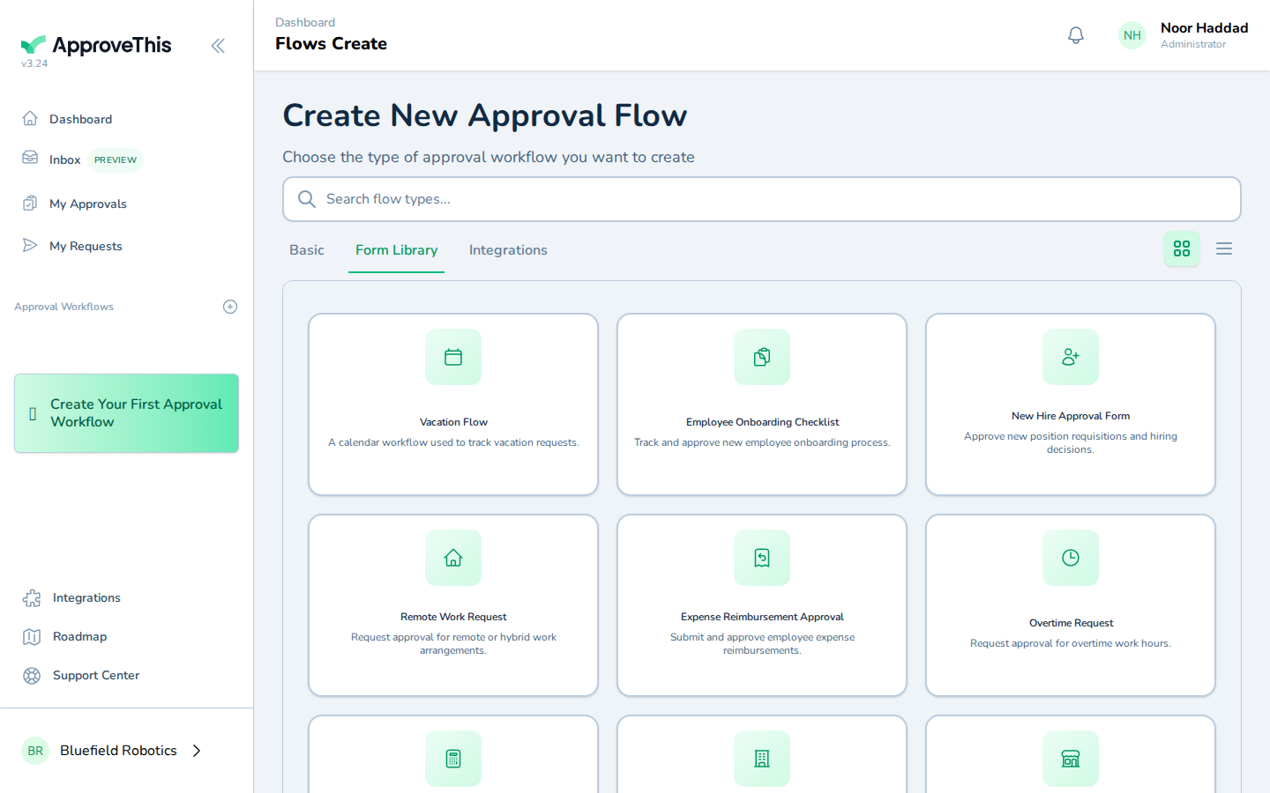
Task: Click 'A calendar workflow used to track vacation requests.'
Action: coord(453,442)
